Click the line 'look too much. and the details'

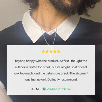(51, 73)
